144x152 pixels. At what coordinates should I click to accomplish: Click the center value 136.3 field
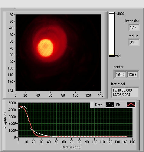click(x=133, y=75)
